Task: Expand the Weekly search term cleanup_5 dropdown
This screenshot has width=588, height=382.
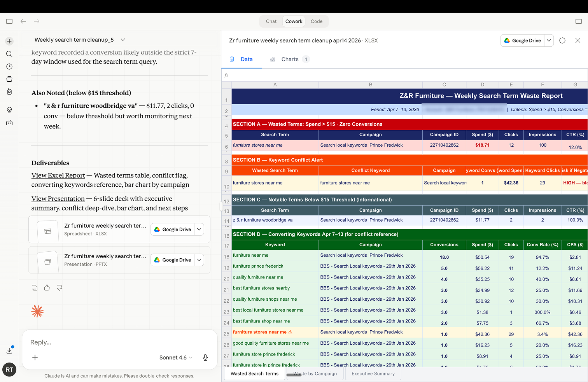Action: [x=122, y=39]
